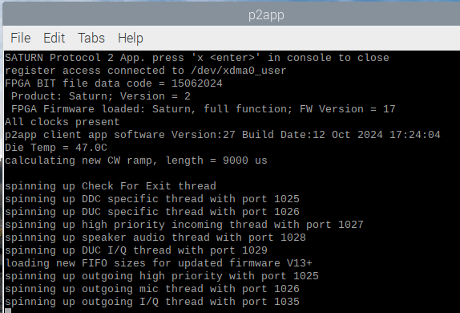Click the p2app client app software version line
Viewport: 460px width, 313px height.
[223, 135]
